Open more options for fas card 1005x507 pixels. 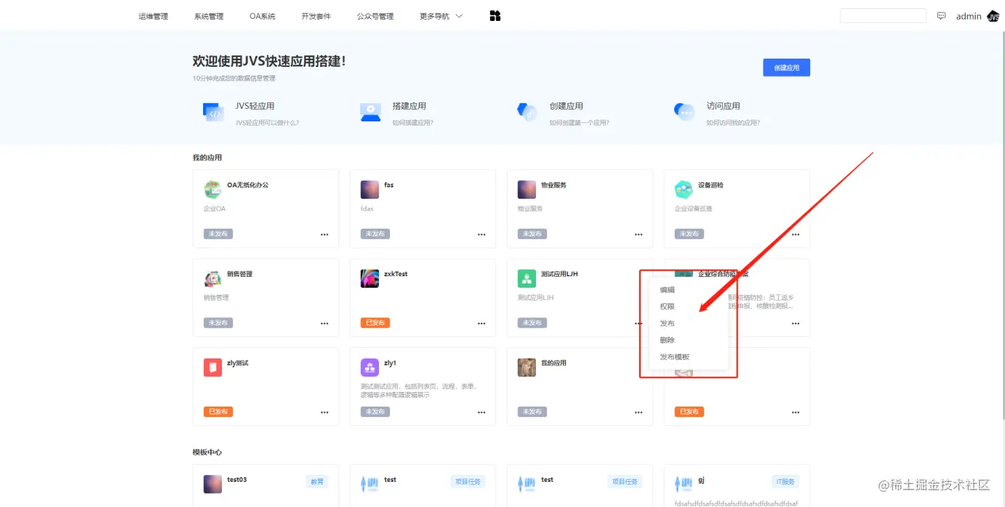pyautogui.click(x=482, y=234)
